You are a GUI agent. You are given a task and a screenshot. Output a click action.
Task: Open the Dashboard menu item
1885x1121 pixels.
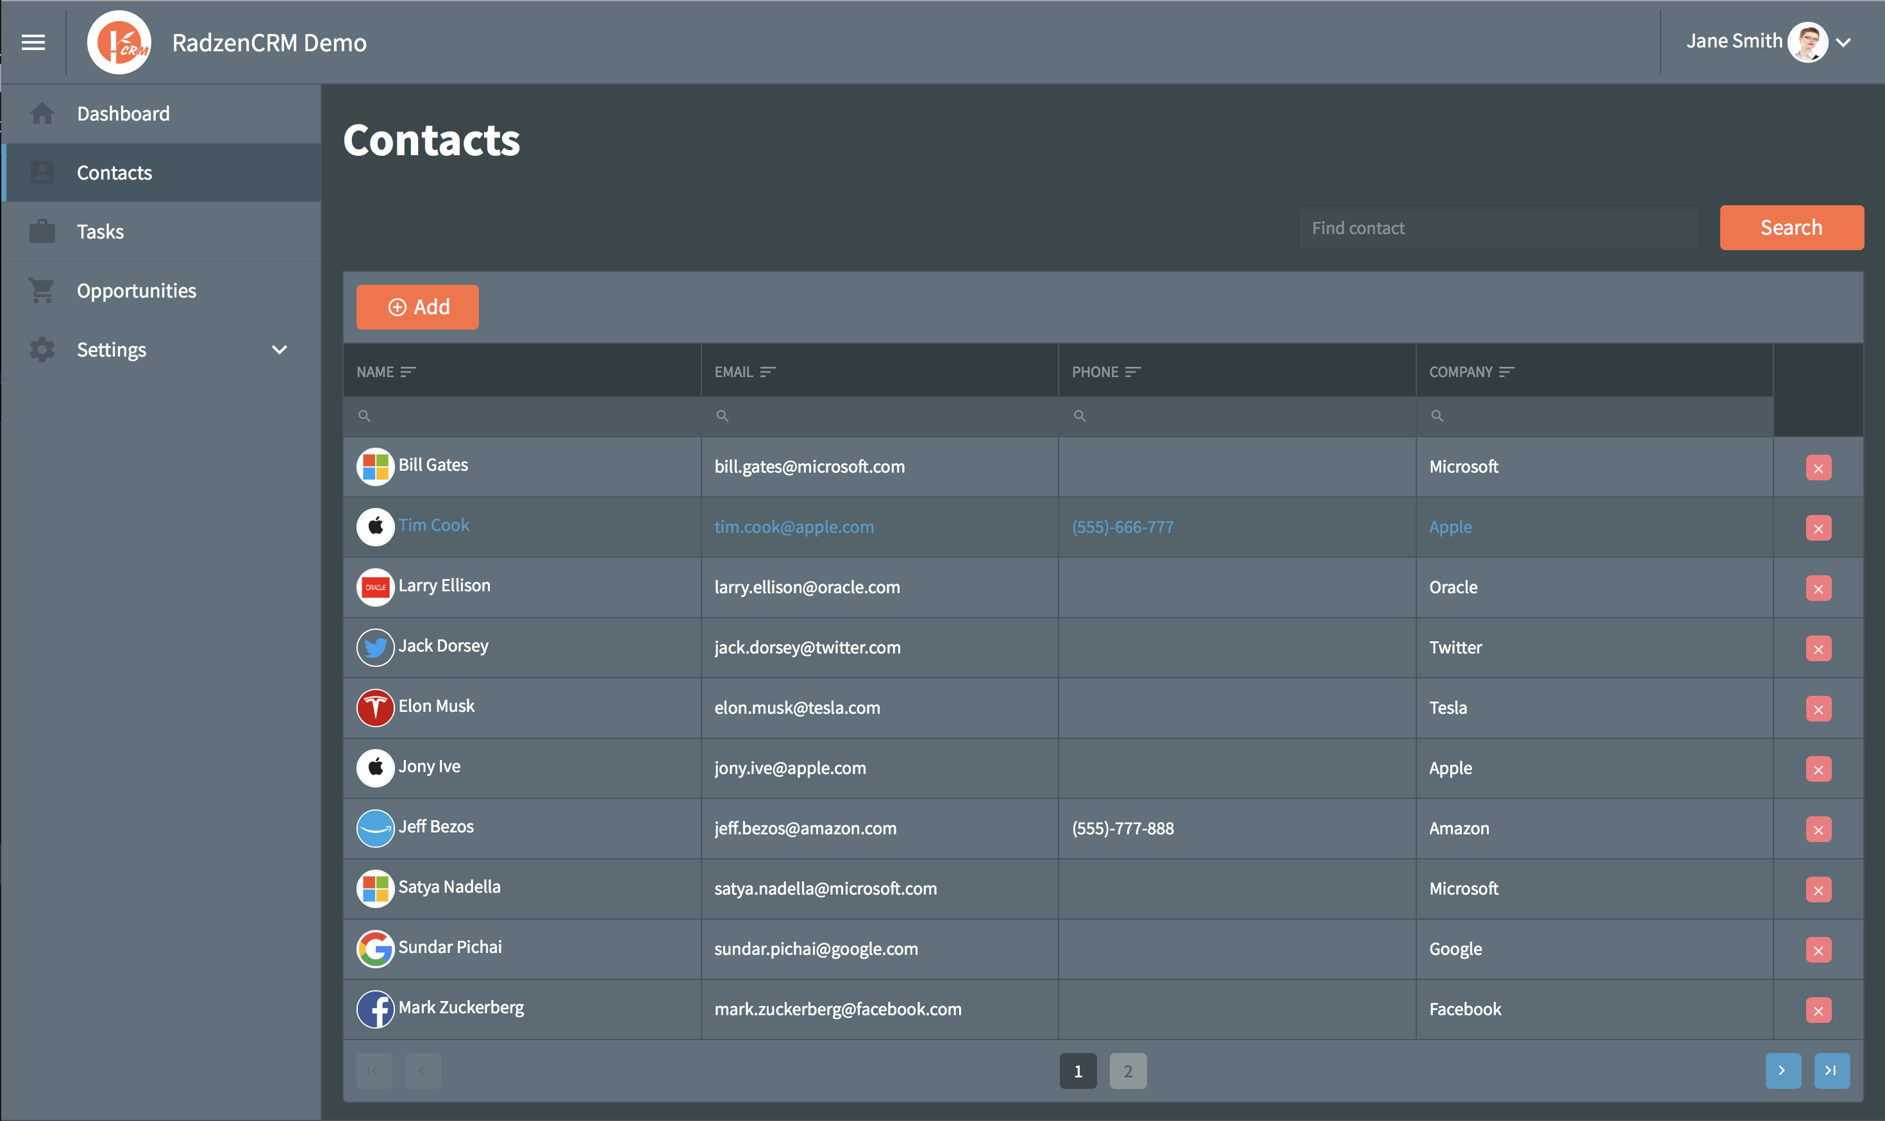coord(162,114)
